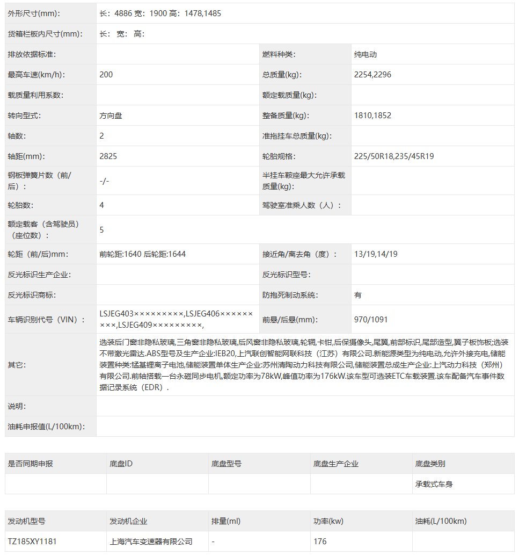This screenshot has height=555, width=519.
Task: Select wheelbase value 2825
Action: [x=108, y=156]
